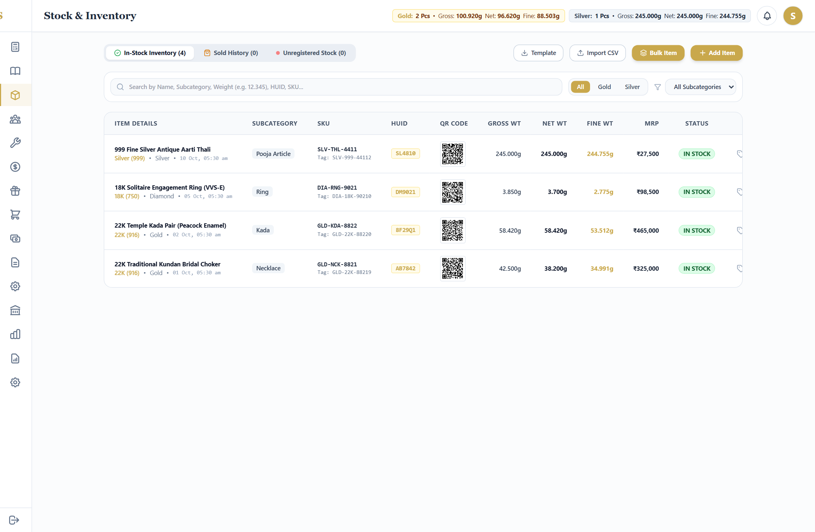Expand the All Subcategories dropdown
The width and height of the screenshot is (815, 532).
(701, 87)
